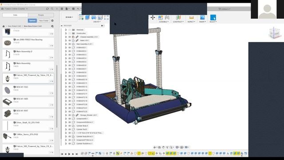Expand the Storage_Shooter v24:1 node
This screenshot has width=284, height=160.
[x=66, y=115]
